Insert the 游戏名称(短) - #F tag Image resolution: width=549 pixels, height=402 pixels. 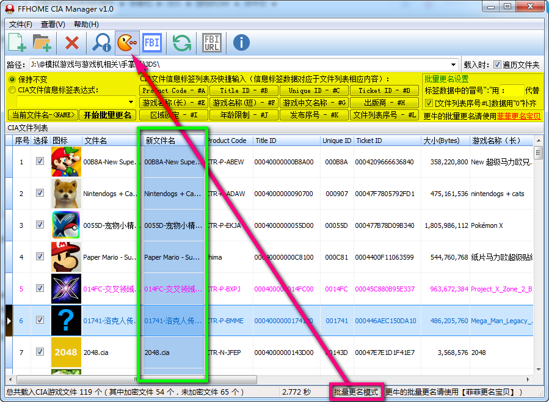244,103
